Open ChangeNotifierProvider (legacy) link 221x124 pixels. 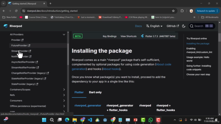pos(30,73)
